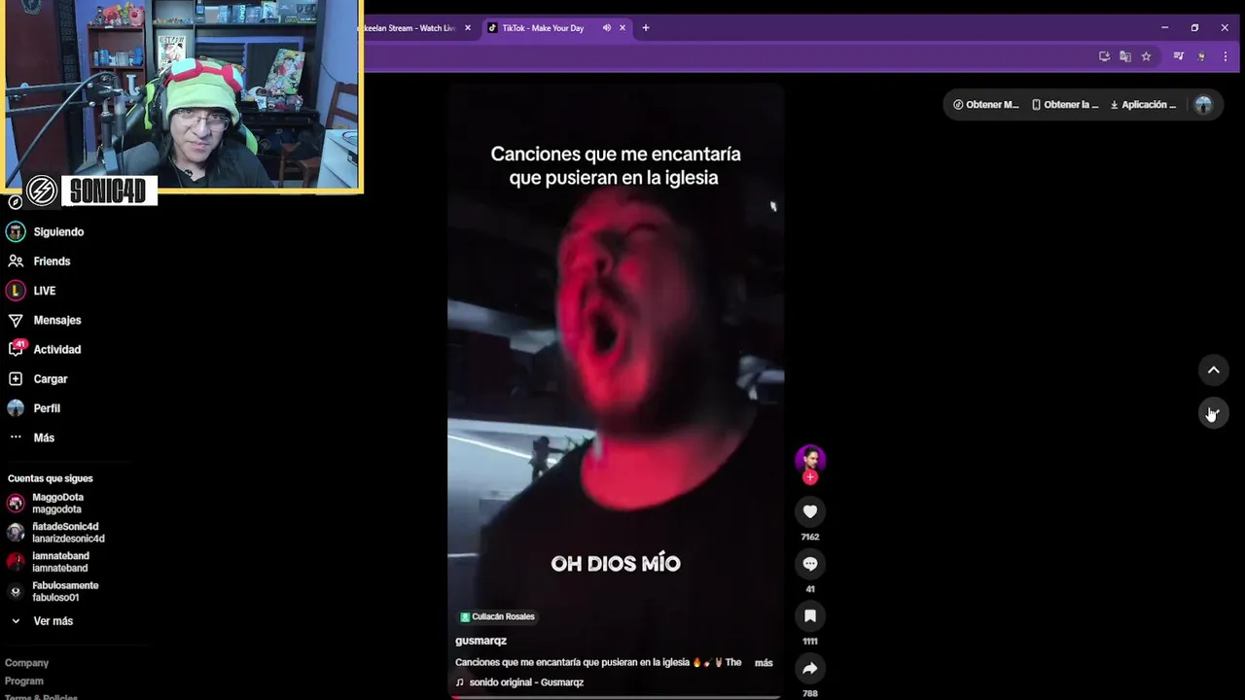Expand the caption with más
The width and height of the screenshot is (1245, 700).
point(764,663)
